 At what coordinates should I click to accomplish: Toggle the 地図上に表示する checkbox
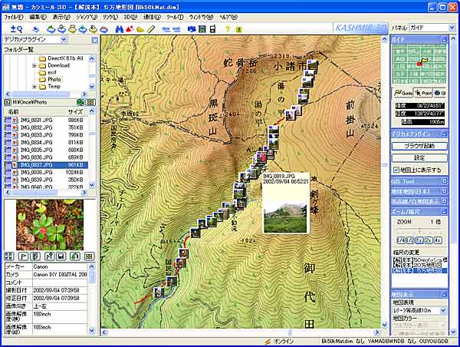click(x=396, y=169)
